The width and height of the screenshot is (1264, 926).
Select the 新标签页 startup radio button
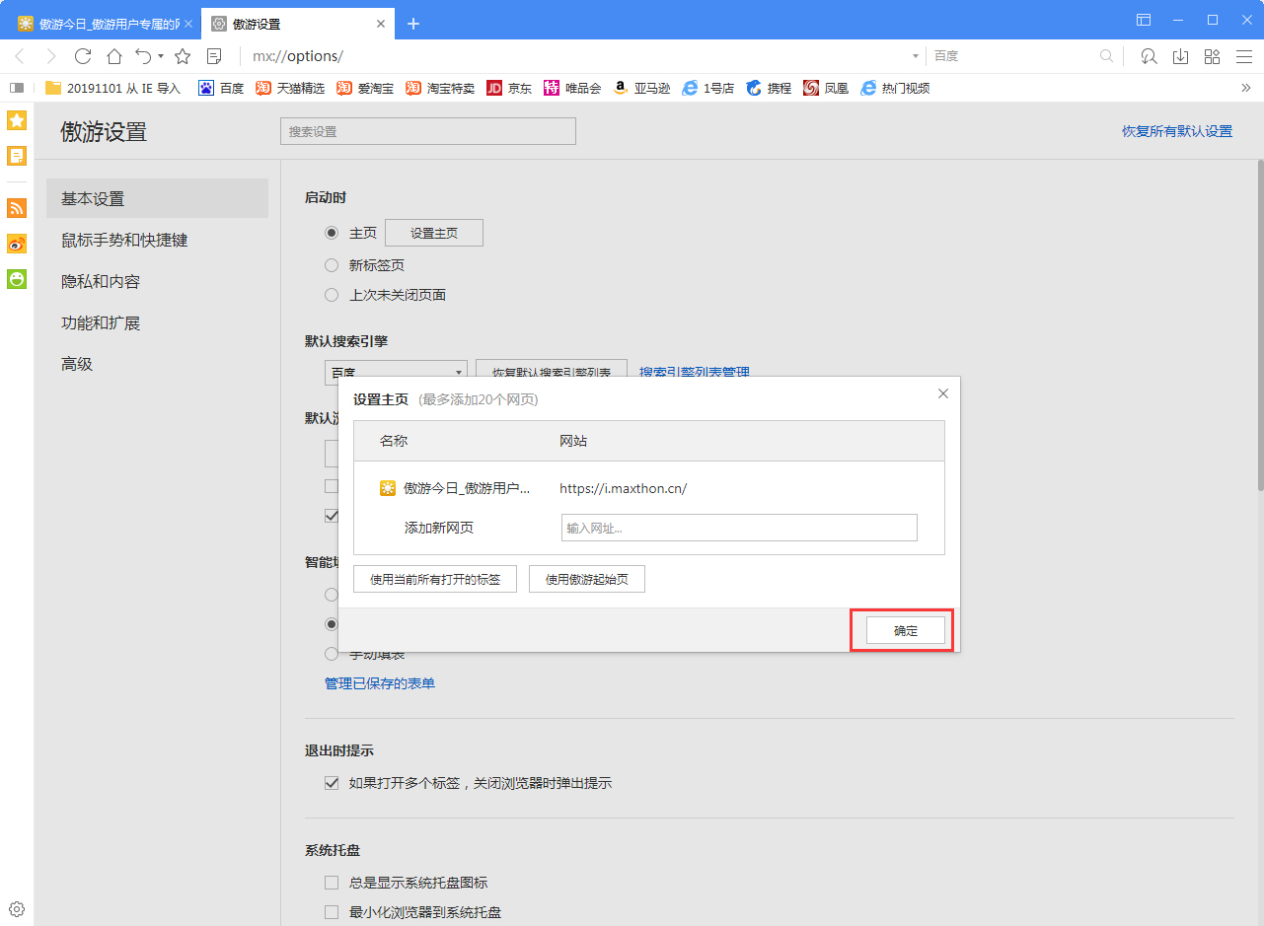pyautogui.click(x=332, y=265)
